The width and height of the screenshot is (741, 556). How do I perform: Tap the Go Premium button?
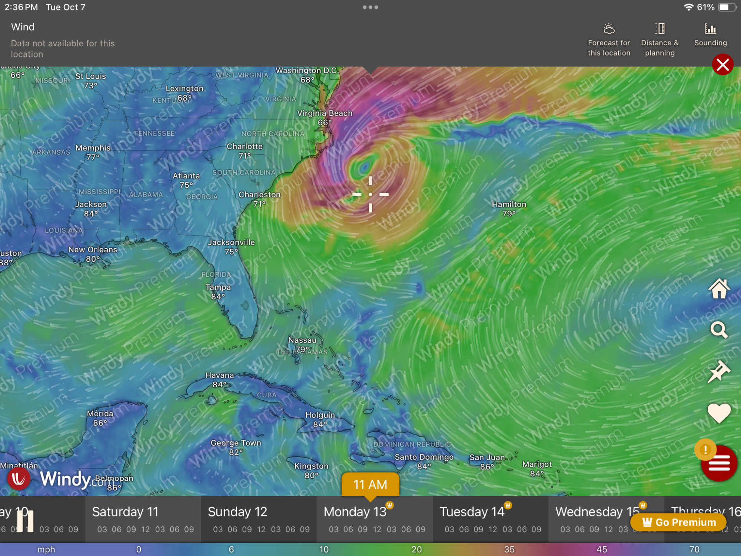[679, 522]
